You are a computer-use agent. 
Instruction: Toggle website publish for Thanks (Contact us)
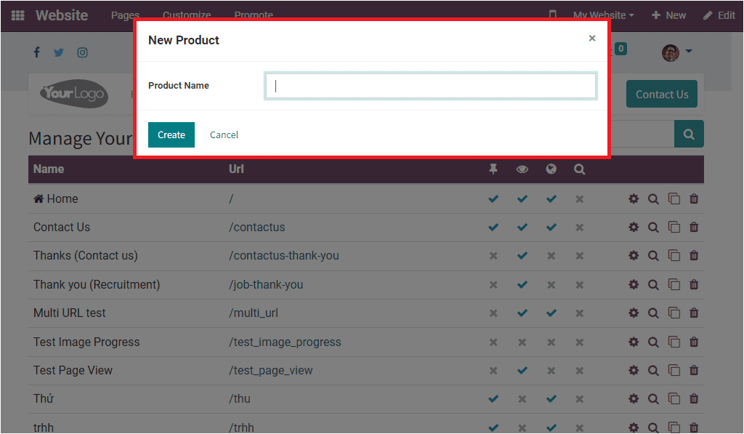(551, 255)
